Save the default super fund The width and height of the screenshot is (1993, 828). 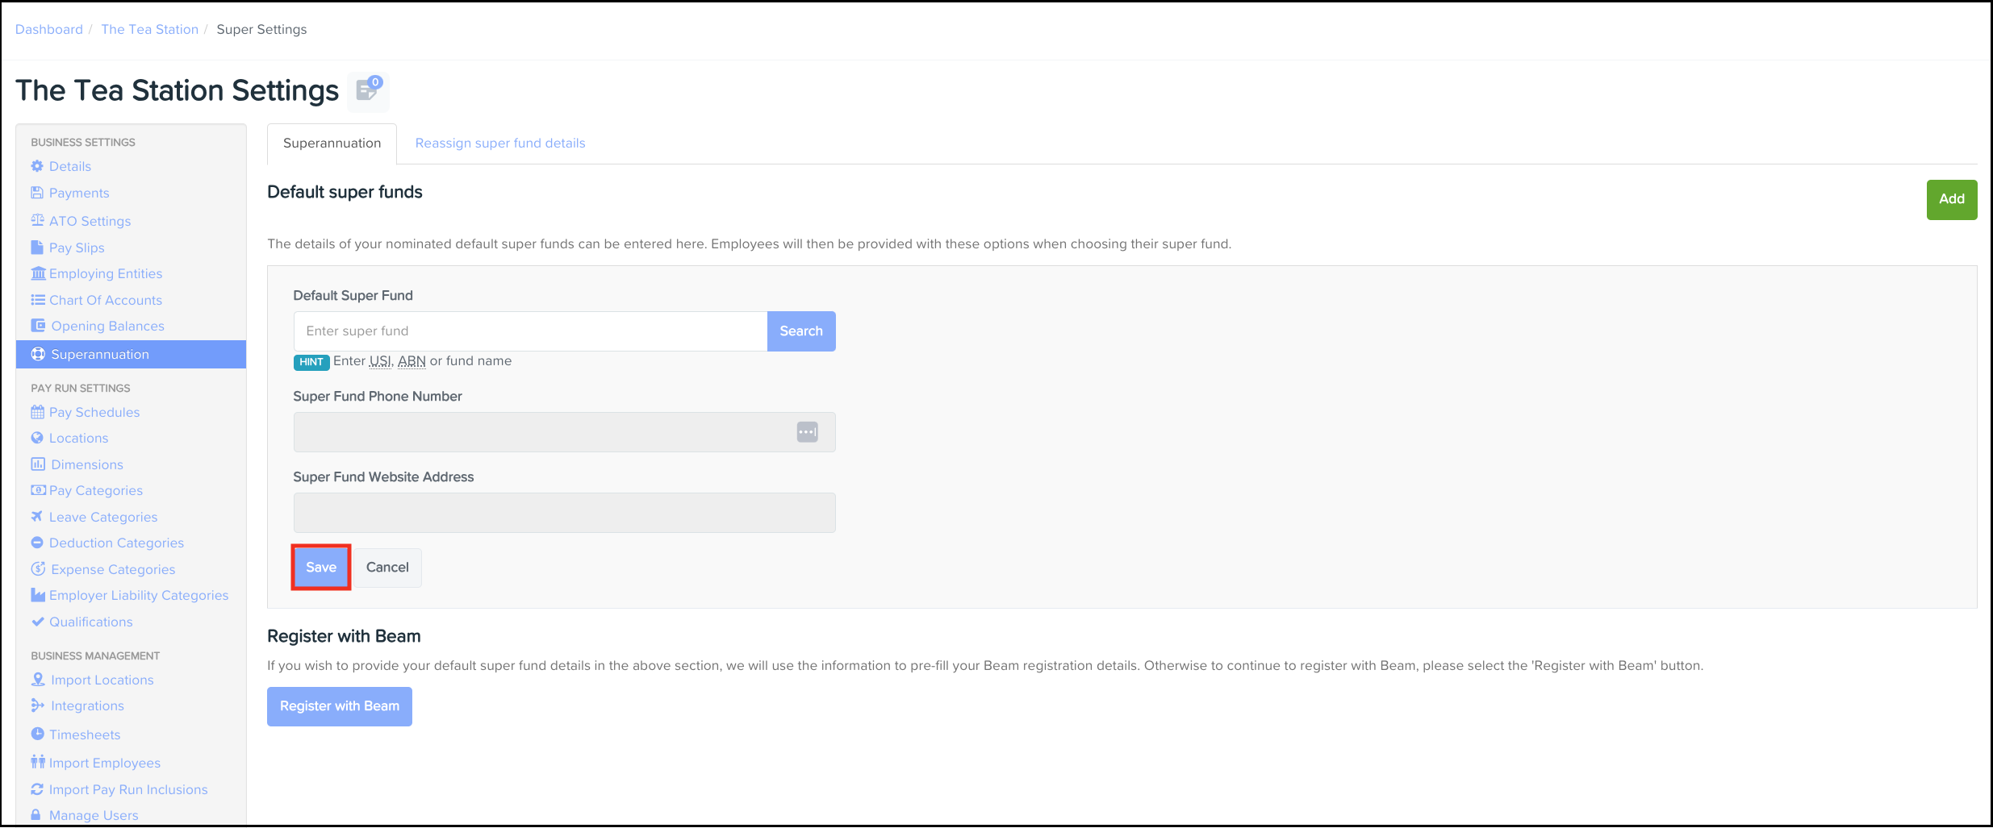click(x=321, y=568)
